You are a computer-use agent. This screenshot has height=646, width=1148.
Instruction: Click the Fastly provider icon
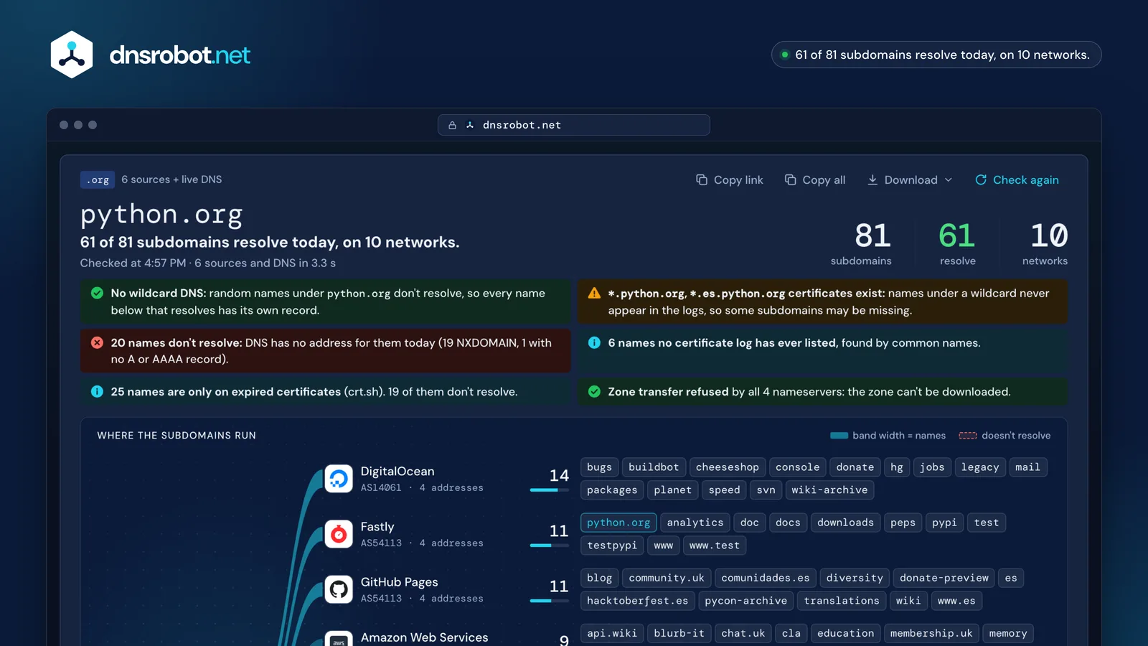[339, 534]
